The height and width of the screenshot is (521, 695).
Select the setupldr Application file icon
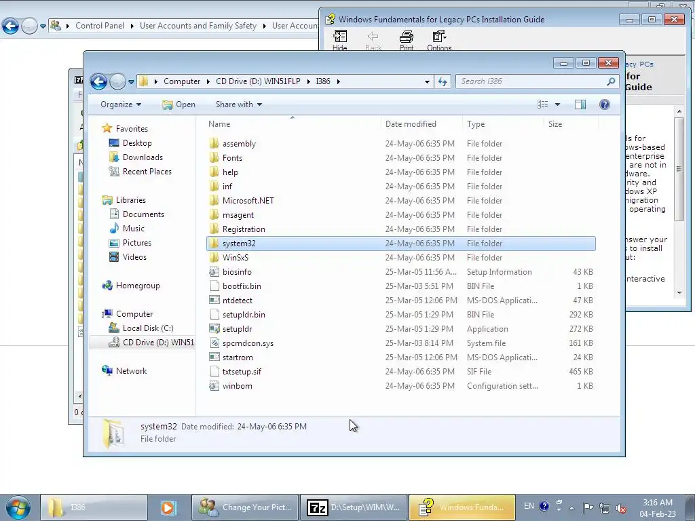[x=214, y=329]
